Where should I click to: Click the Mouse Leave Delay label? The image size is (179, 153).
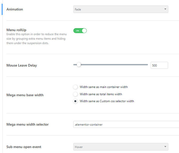tap(21, 65)
